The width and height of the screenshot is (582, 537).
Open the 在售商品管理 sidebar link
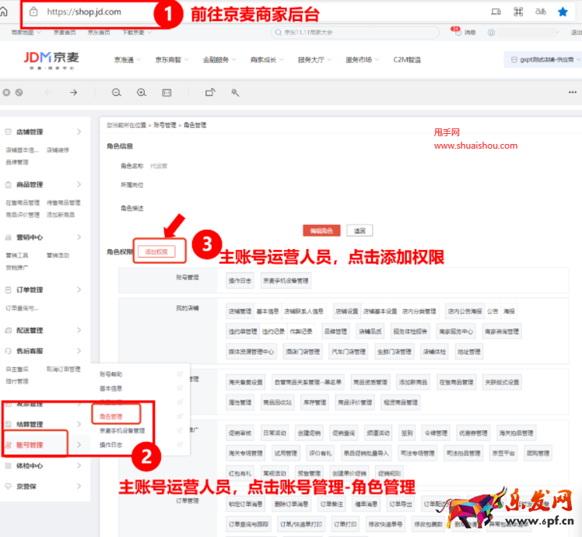click(23, 203)
